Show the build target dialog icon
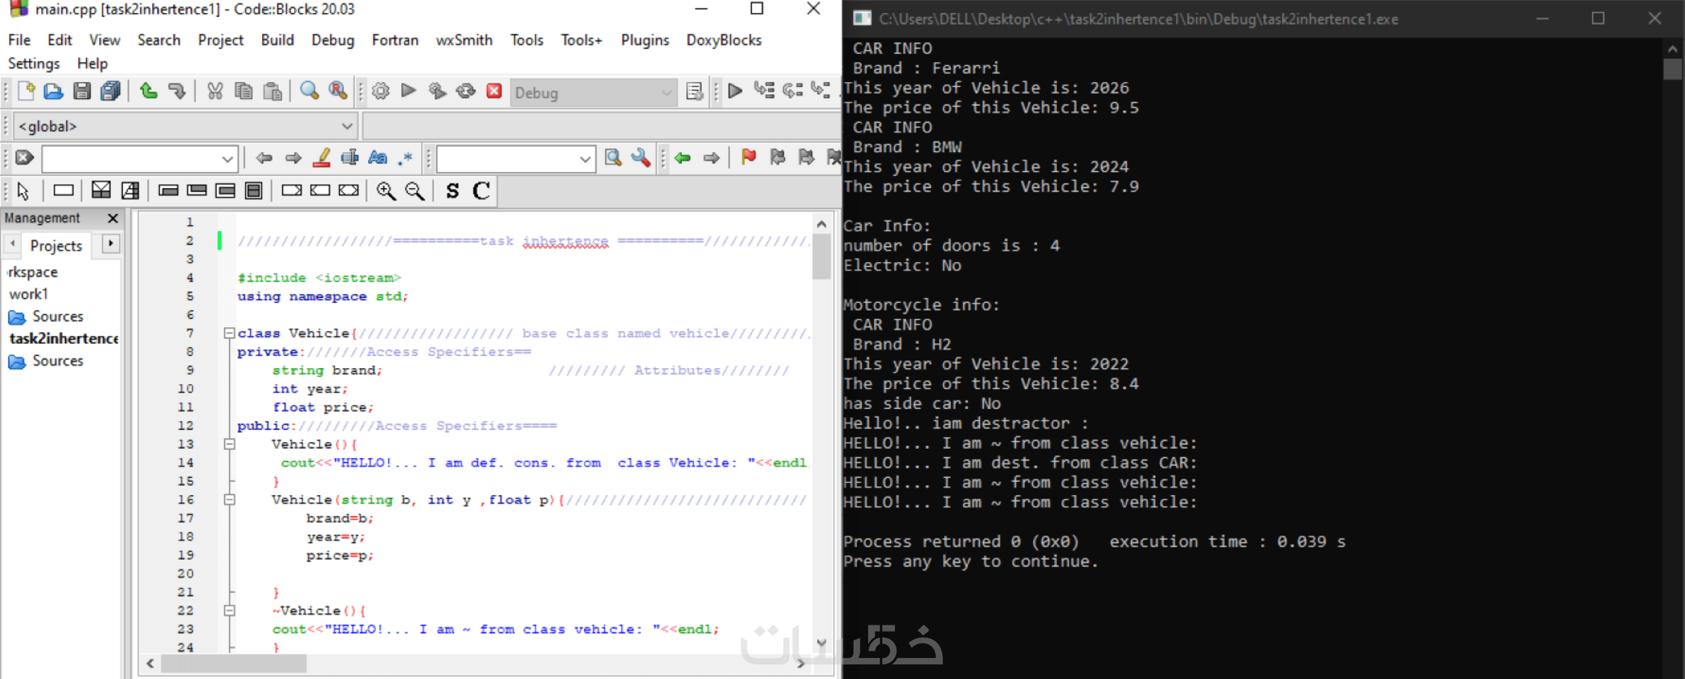This screenshot has width=1685, height=679. (x=694, y=91)
